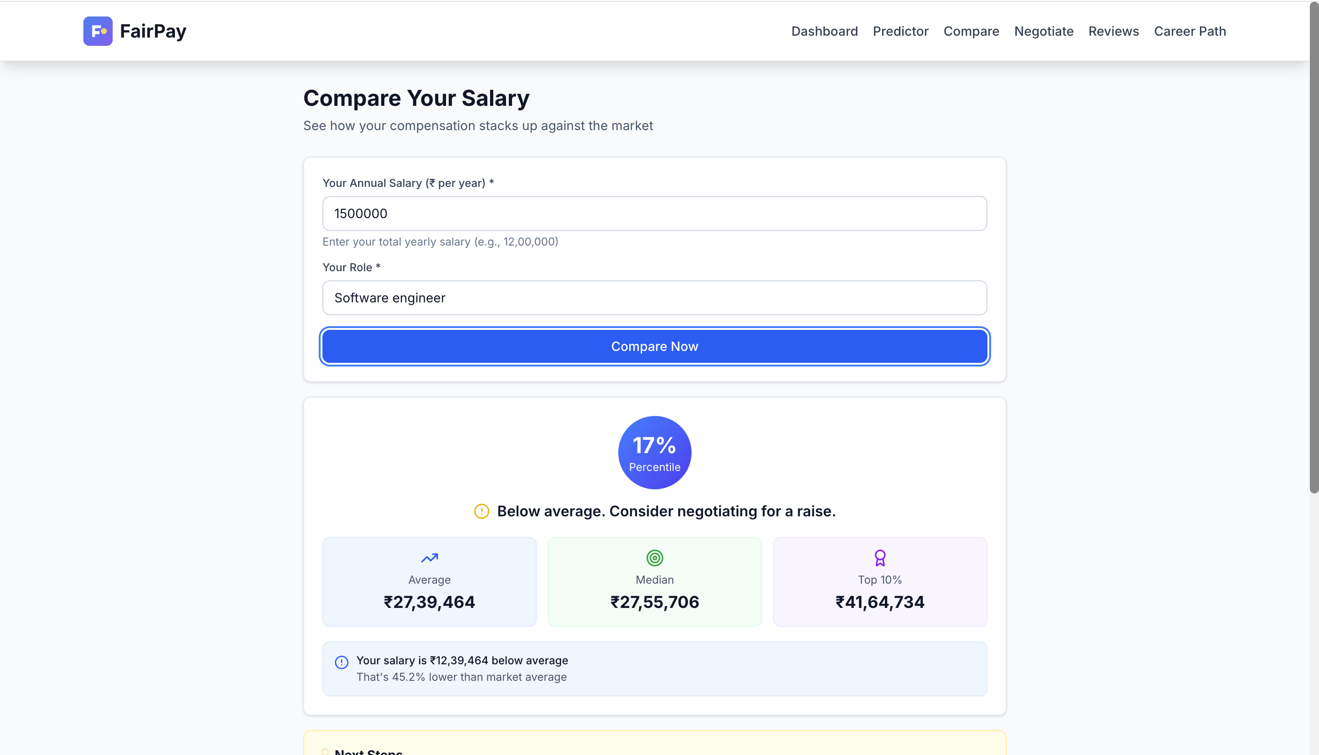Screen dimensions: 1319x755
Task: Click the FairPay brand name link
Action: point(153,31)
